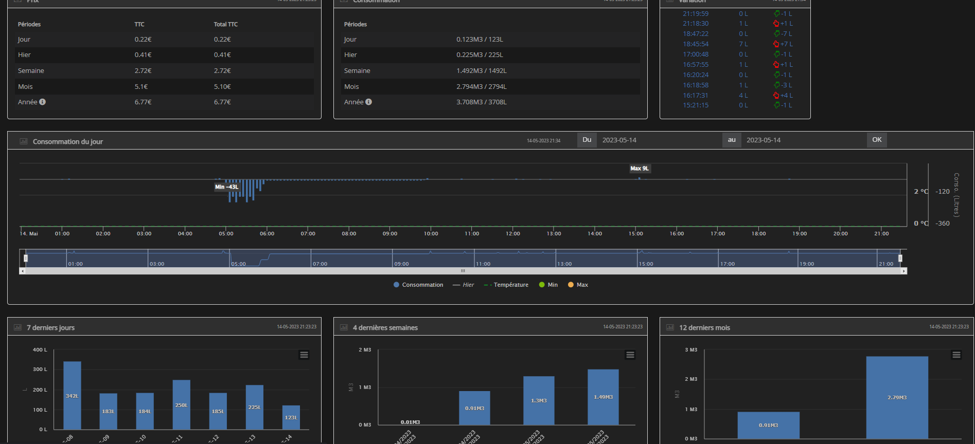Image resolution: width=975 pixels, height=444 pixels.
Task: Click green down icon in 16:18:58 variation row
Action: click(776, 85)
